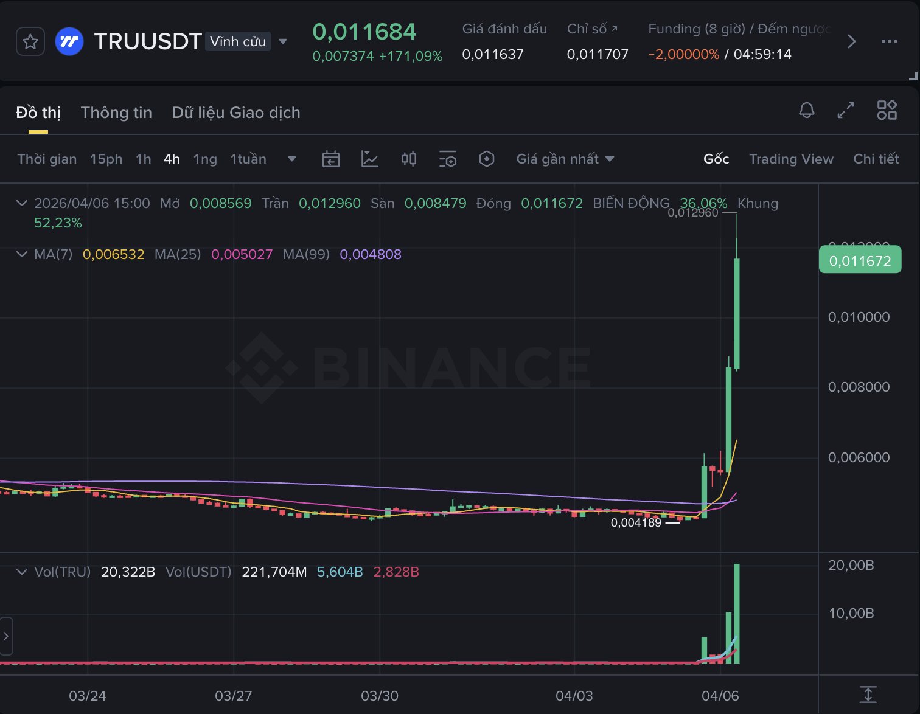Click the 0,008000 price axis label
The width and height of the screenshot is (920, 714).
coord(859,387)
